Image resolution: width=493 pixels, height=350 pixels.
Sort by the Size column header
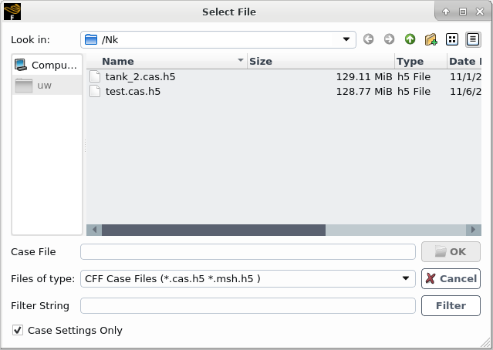[x=321, y=61]
